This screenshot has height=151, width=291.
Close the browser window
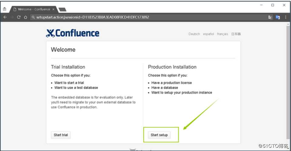click(x=284, y=5)
